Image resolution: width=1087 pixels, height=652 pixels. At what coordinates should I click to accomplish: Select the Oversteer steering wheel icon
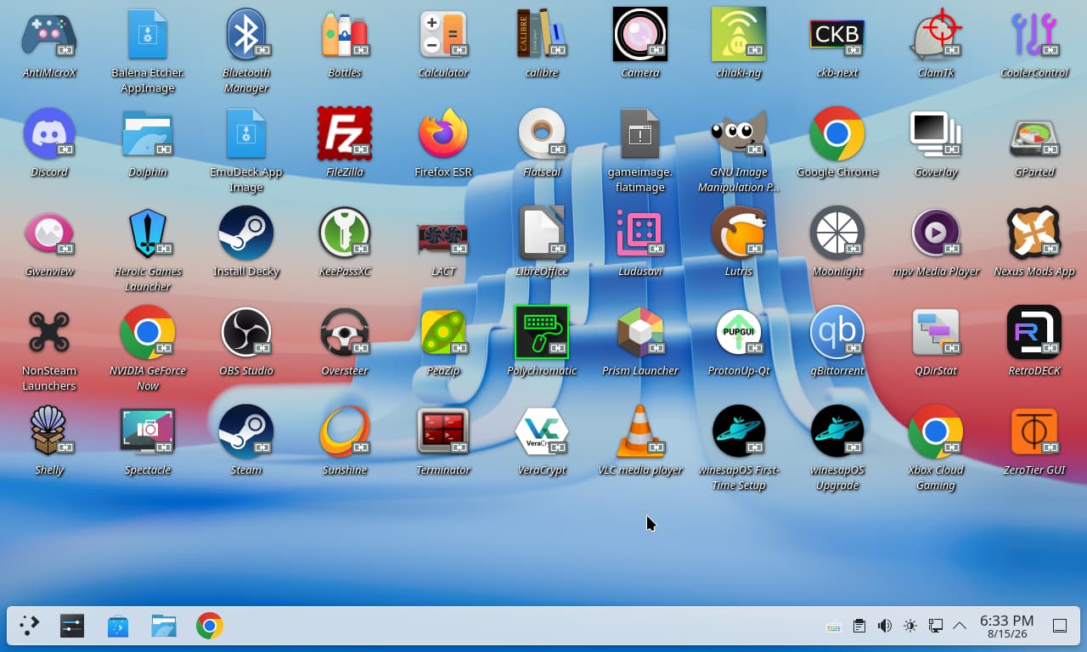tap(345, 333)
